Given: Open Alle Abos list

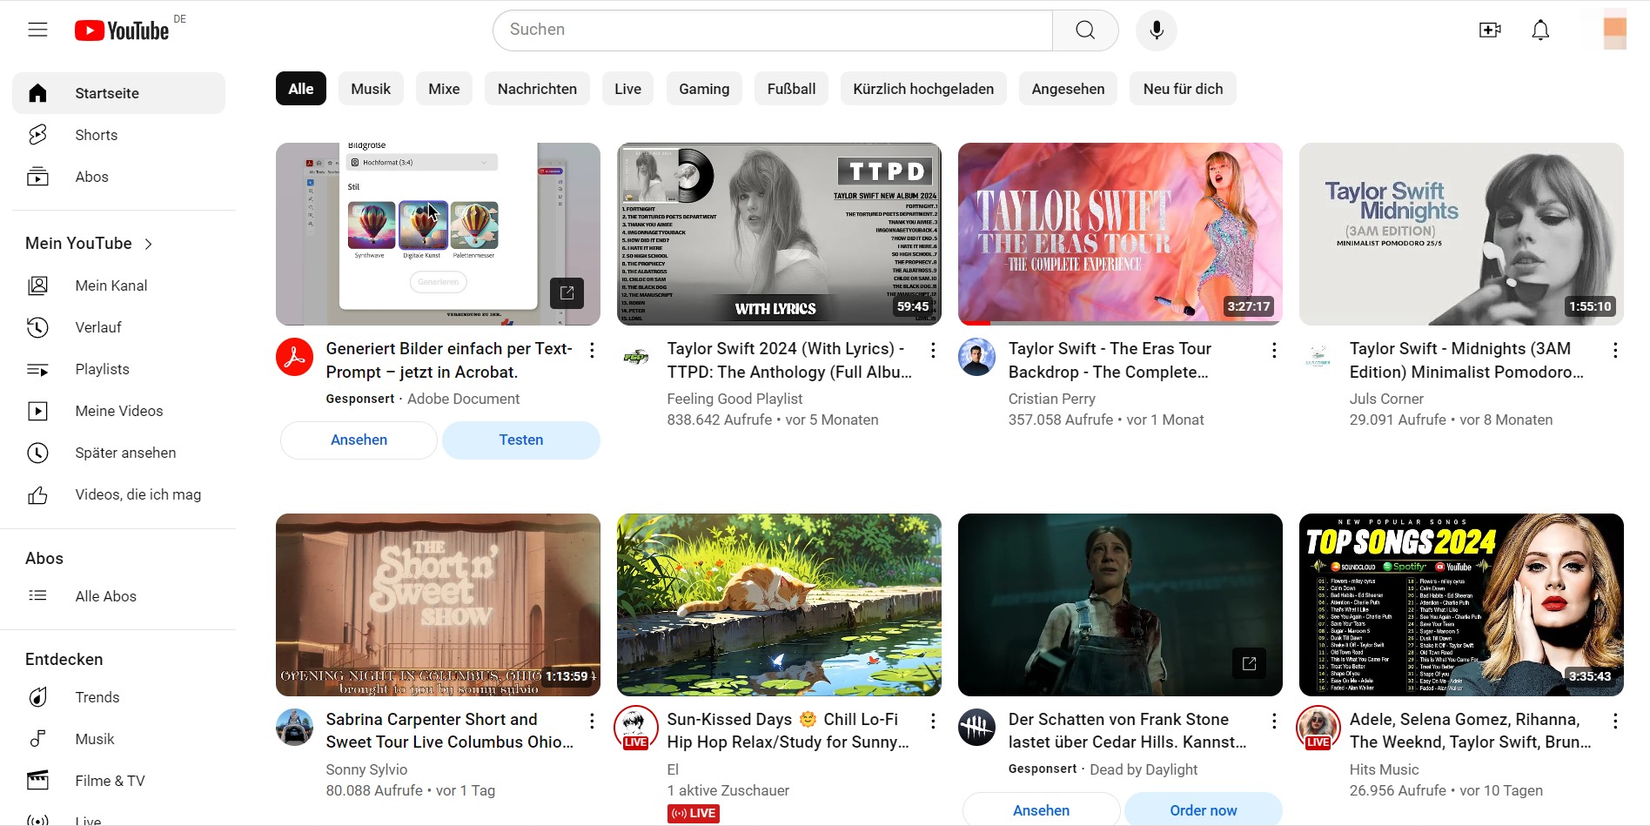Looking at the screenshot, I should click(118, 596).
